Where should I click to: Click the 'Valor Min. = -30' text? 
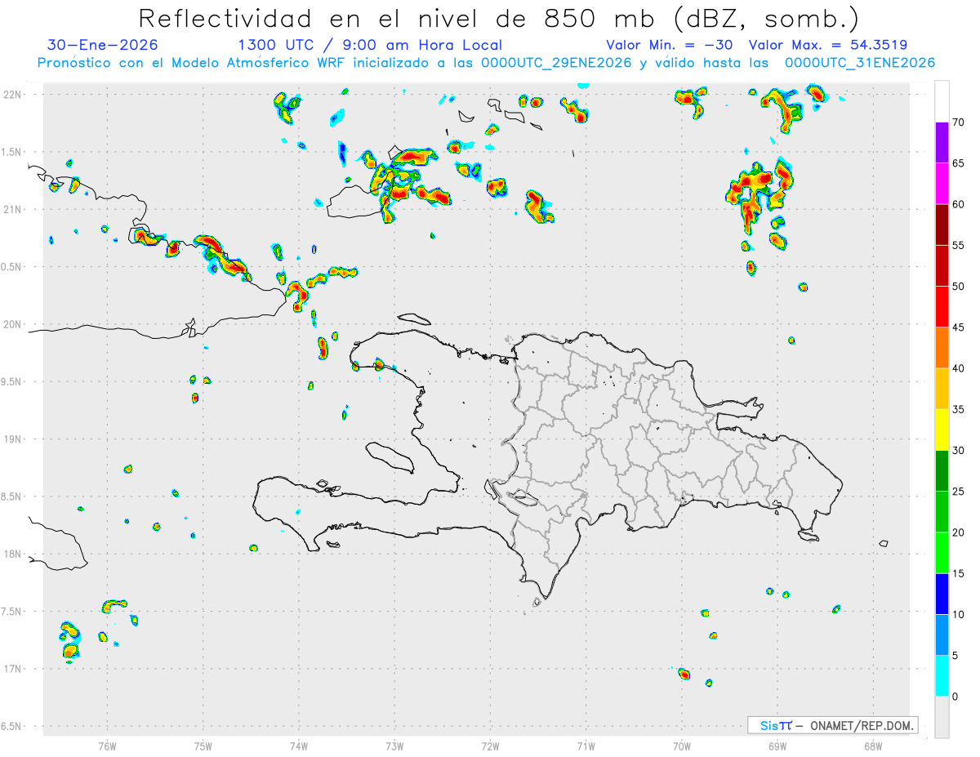click(x=671, y=45)
